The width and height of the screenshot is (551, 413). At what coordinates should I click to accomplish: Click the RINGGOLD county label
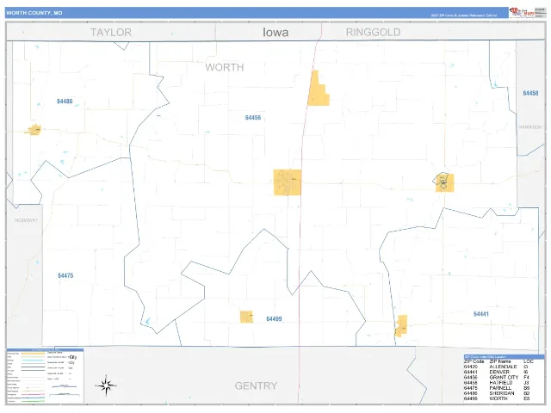click(x=373, y=33)
